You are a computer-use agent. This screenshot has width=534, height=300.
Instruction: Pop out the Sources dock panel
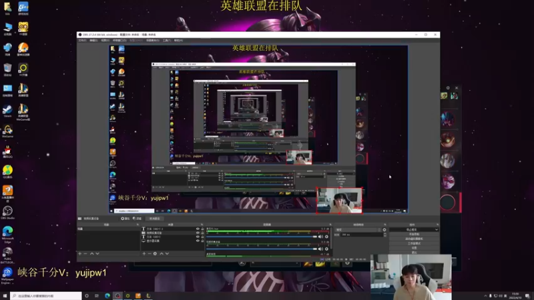click(202, 225)
